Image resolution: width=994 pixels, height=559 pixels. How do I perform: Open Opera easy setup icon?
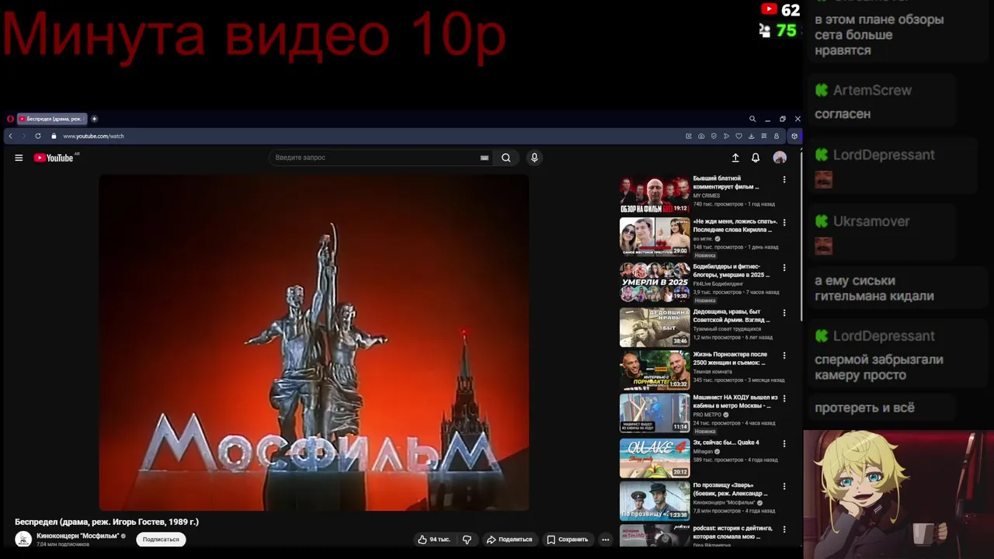click(x=763, y=136)
